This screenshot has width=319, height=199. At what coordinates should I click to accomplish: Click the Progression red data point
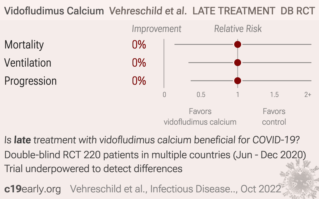pos(238,80)
